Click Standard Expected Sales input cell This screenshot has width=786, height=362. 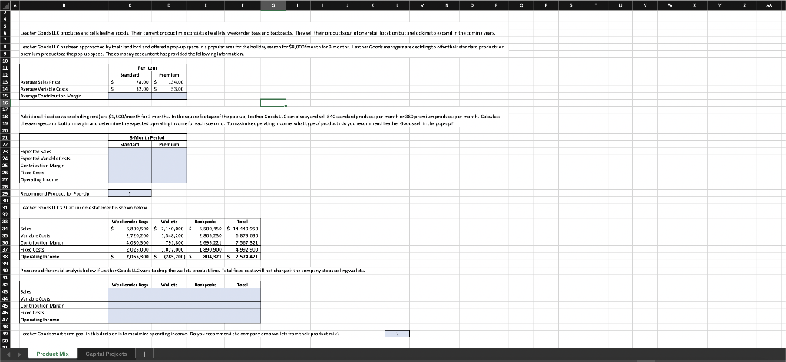(x=130, y=151)
